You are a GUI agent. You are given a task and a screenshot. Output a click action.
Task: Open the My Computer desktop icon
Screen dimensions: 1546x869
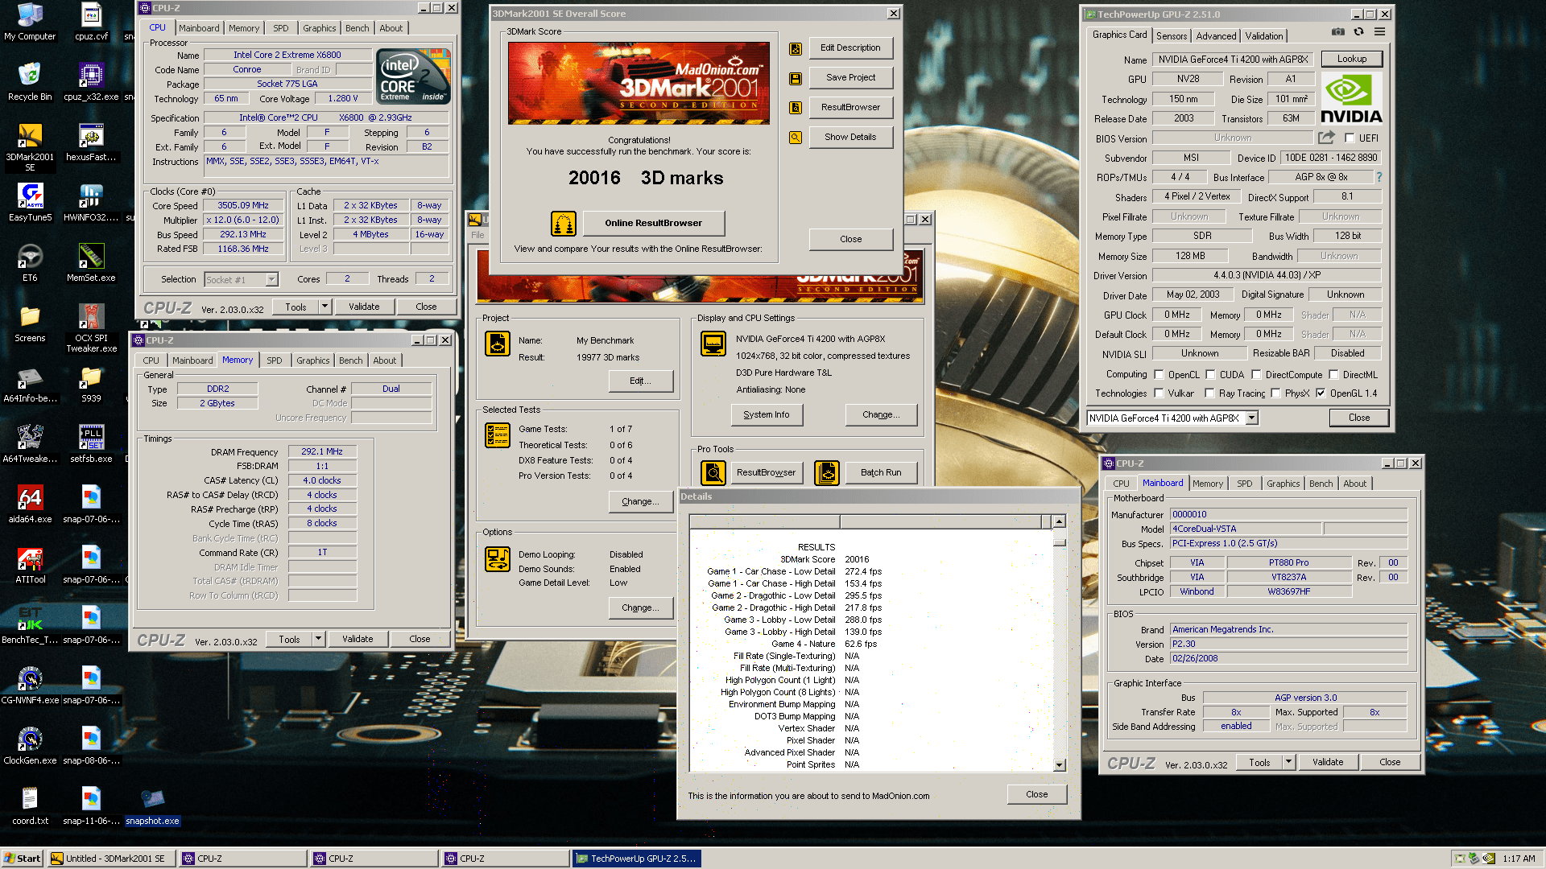pyautogui.click(x=30, y=22)
